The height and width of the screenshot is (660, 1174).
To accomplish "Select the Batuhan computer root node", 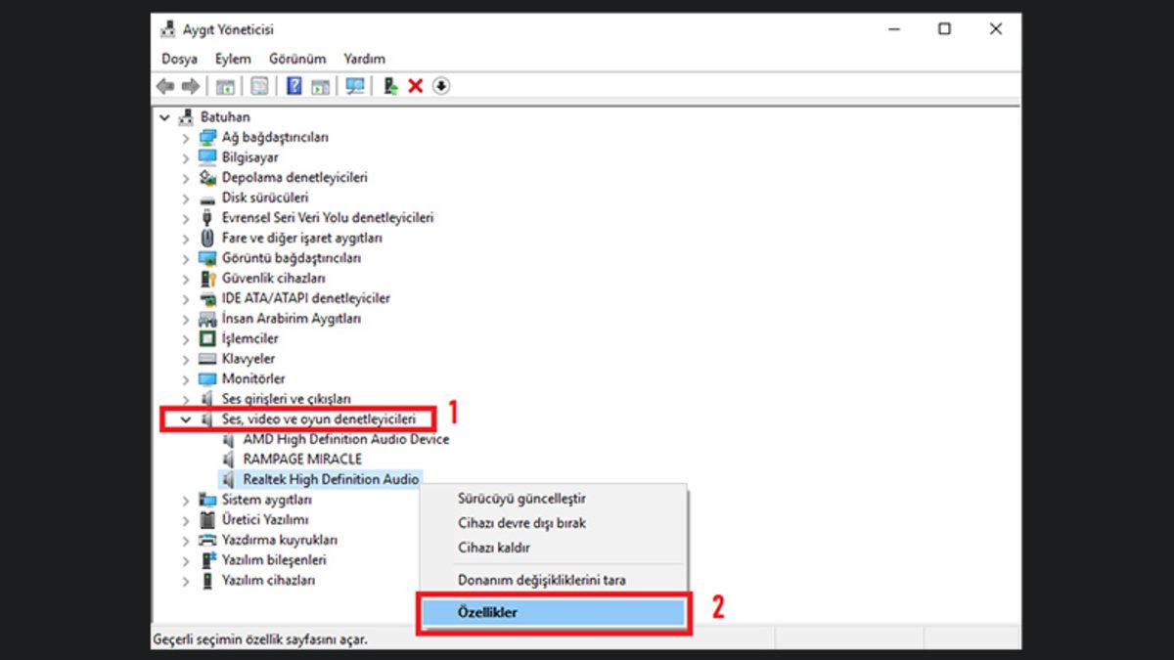I will 226,116.
